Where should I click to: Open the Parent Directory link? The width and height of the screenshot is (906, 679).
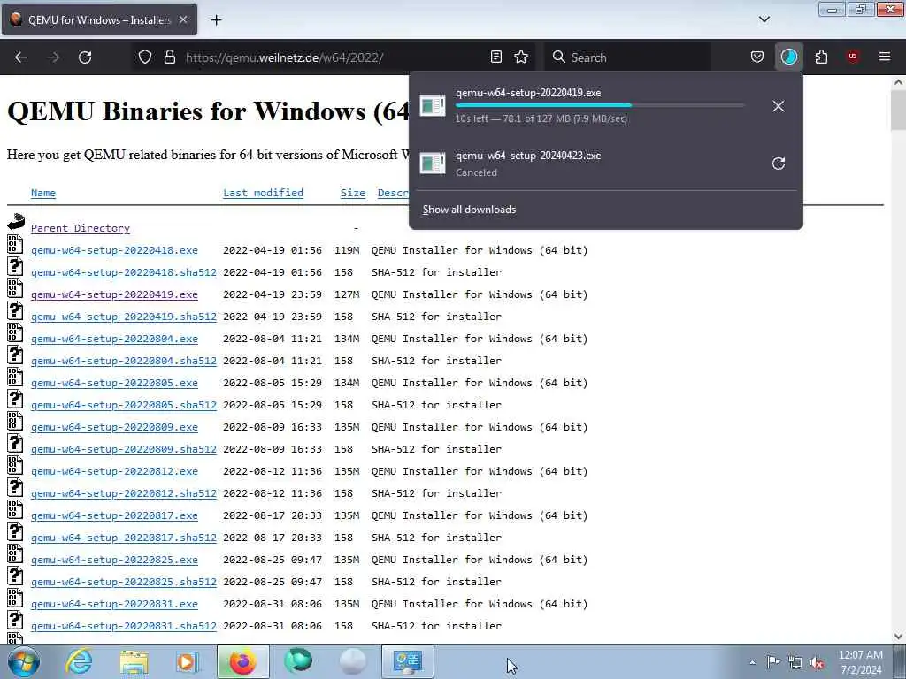click(x=81, y=228)
